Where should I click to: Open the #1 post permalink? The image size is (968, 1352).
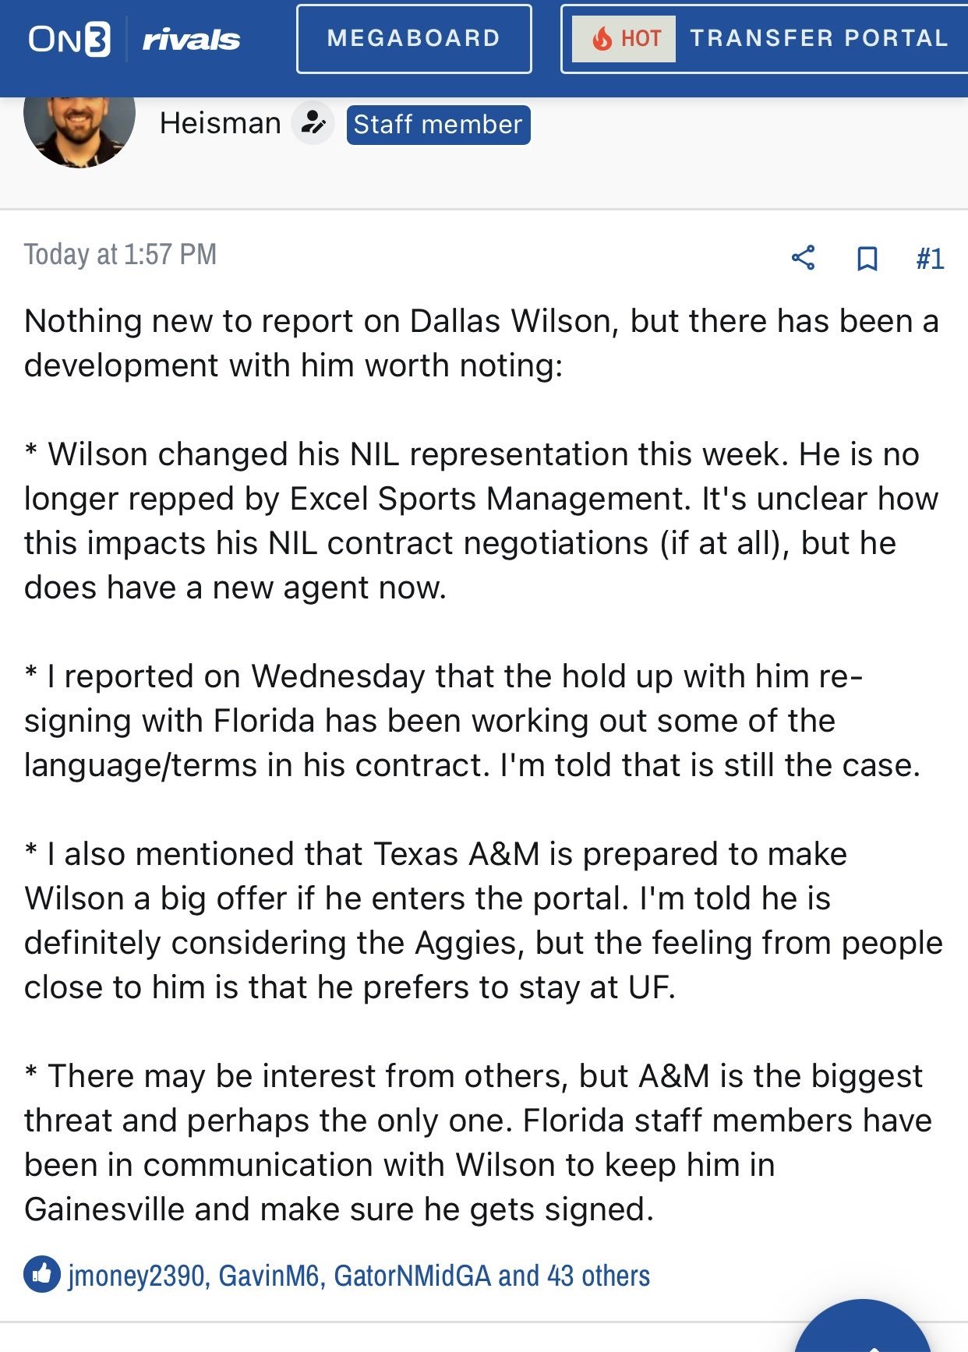click(x=930, y=258)
